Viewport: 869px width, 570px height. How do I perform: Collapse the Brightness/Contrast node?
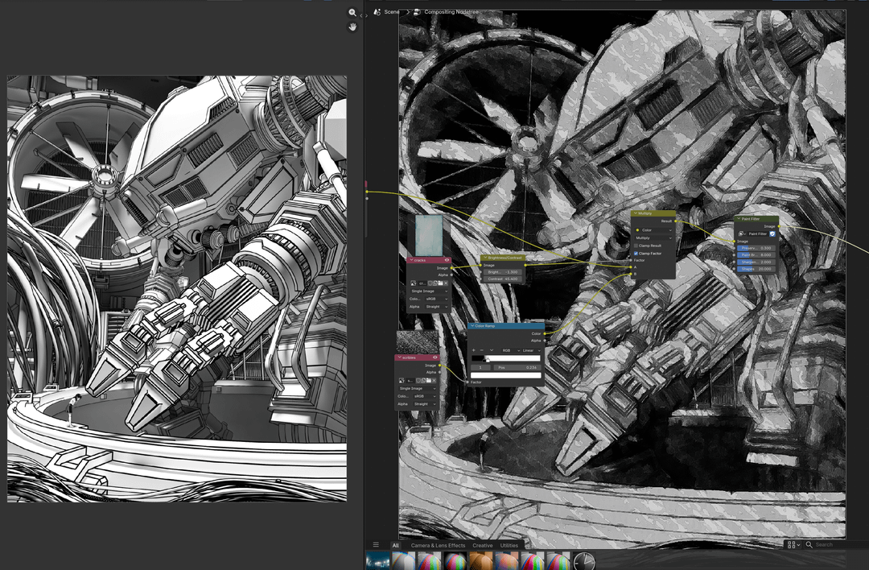(x=484, y=258)
